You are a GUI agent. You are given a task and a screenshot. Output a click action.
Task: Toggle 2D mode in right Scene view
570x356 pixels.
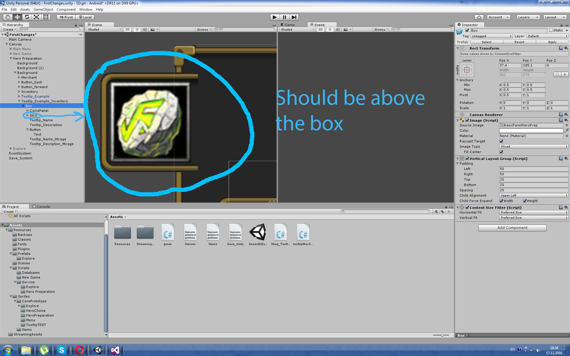(x=320, y=29)
